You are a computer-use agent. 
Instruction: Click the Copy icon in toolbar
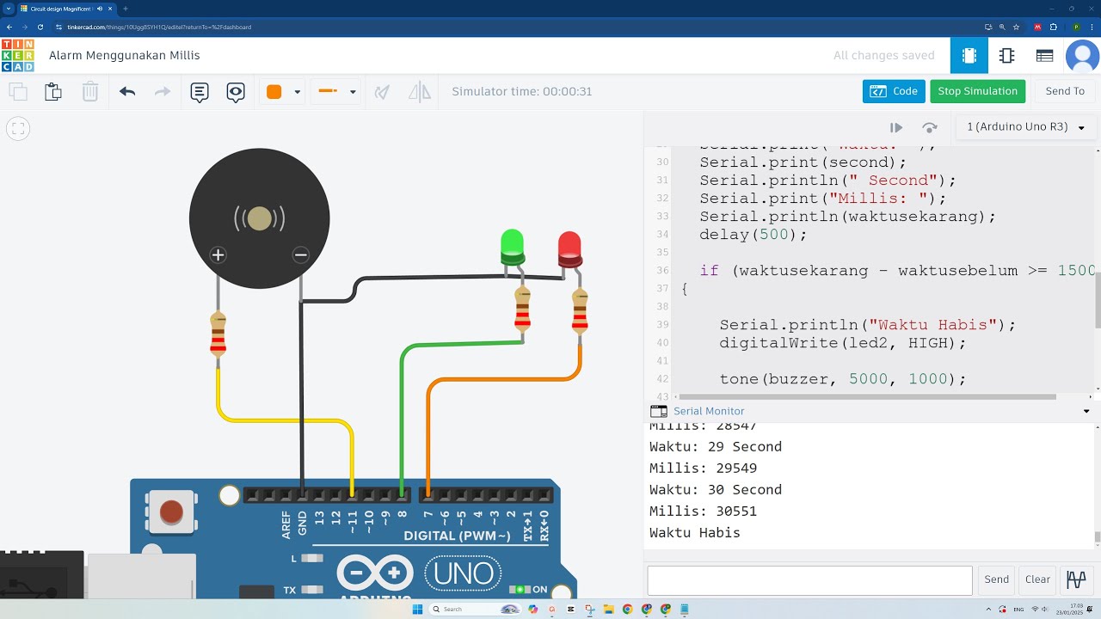(x=18, y=92)
